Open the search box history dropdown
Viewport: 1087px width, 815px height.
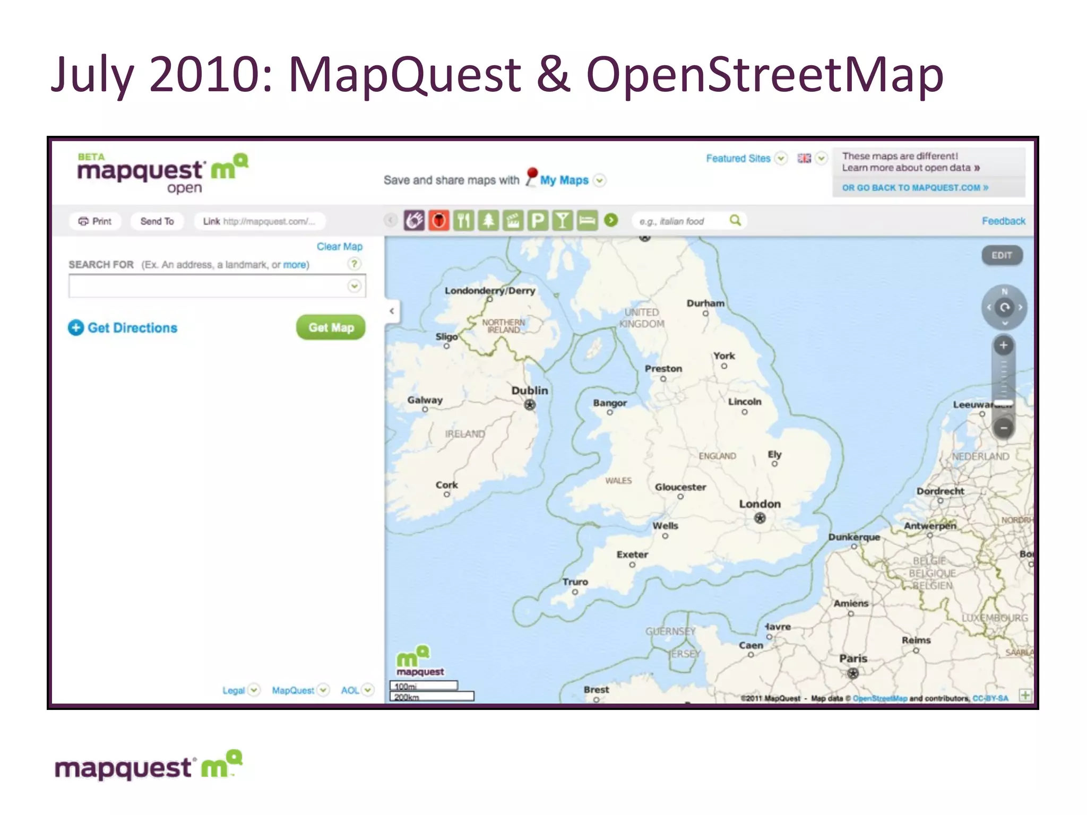(354, 287)
